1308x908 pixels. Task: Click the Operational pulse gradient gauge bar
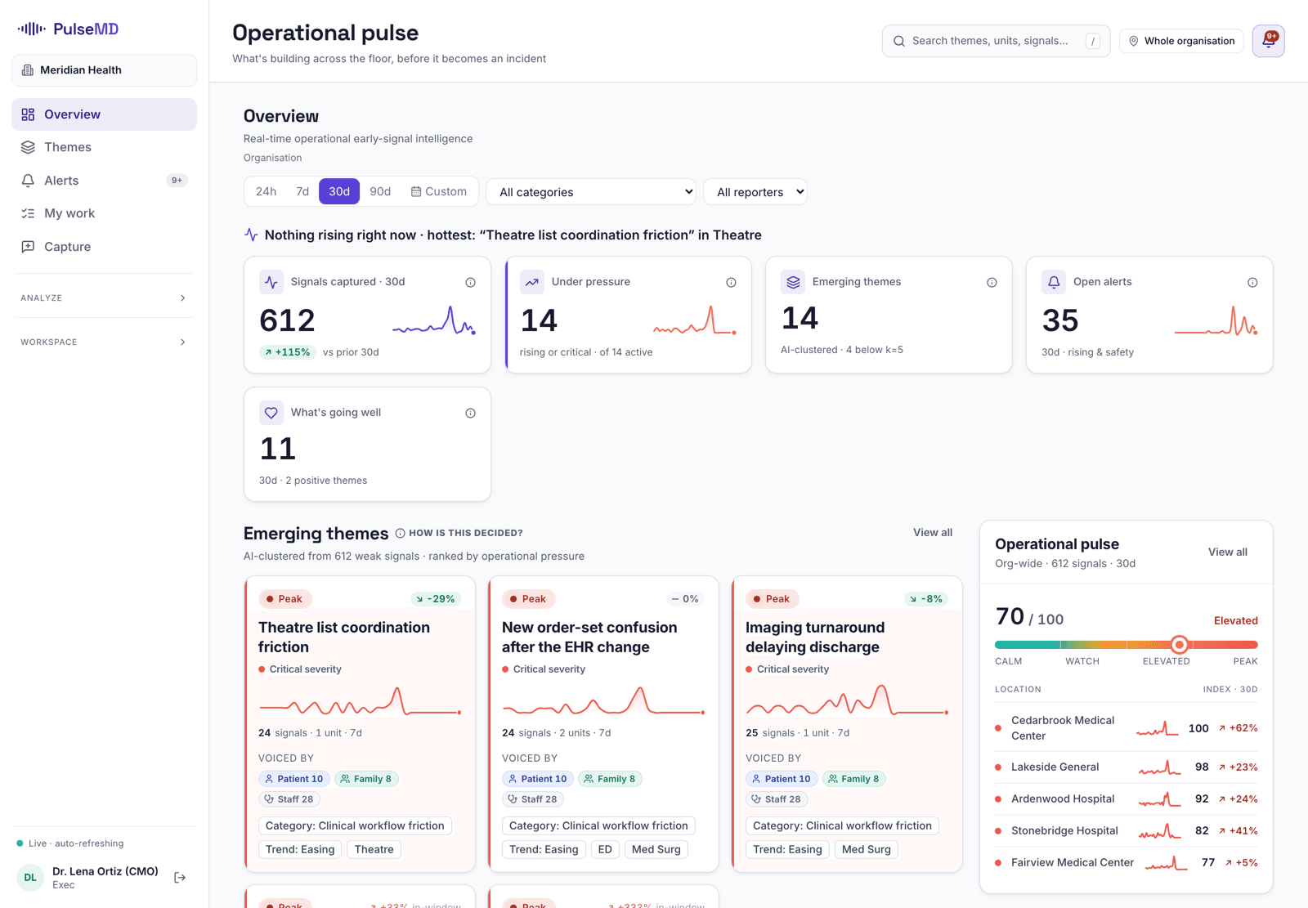(1126, 645)
